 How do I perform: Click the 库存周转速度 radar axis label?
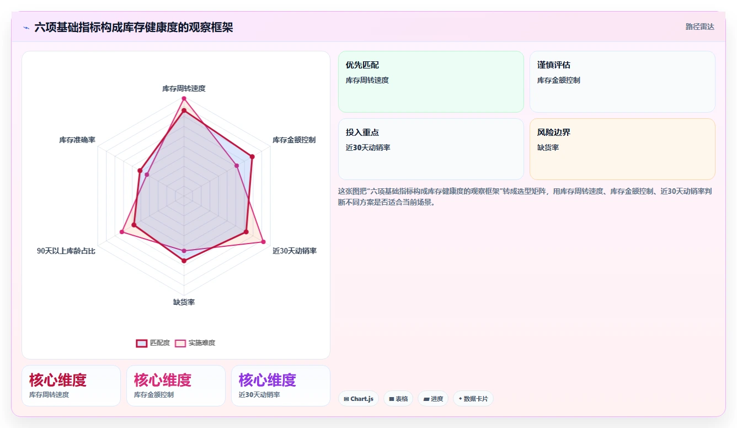(x=184, y=88)
